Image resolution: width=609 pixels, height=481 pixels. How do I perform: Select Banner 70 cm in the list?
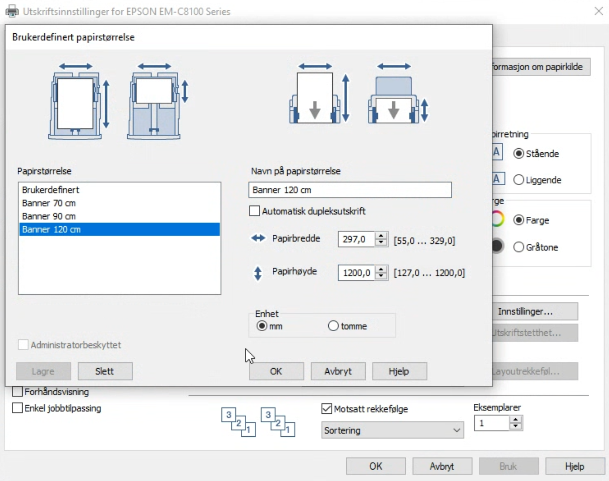click(x=119, y=203)
